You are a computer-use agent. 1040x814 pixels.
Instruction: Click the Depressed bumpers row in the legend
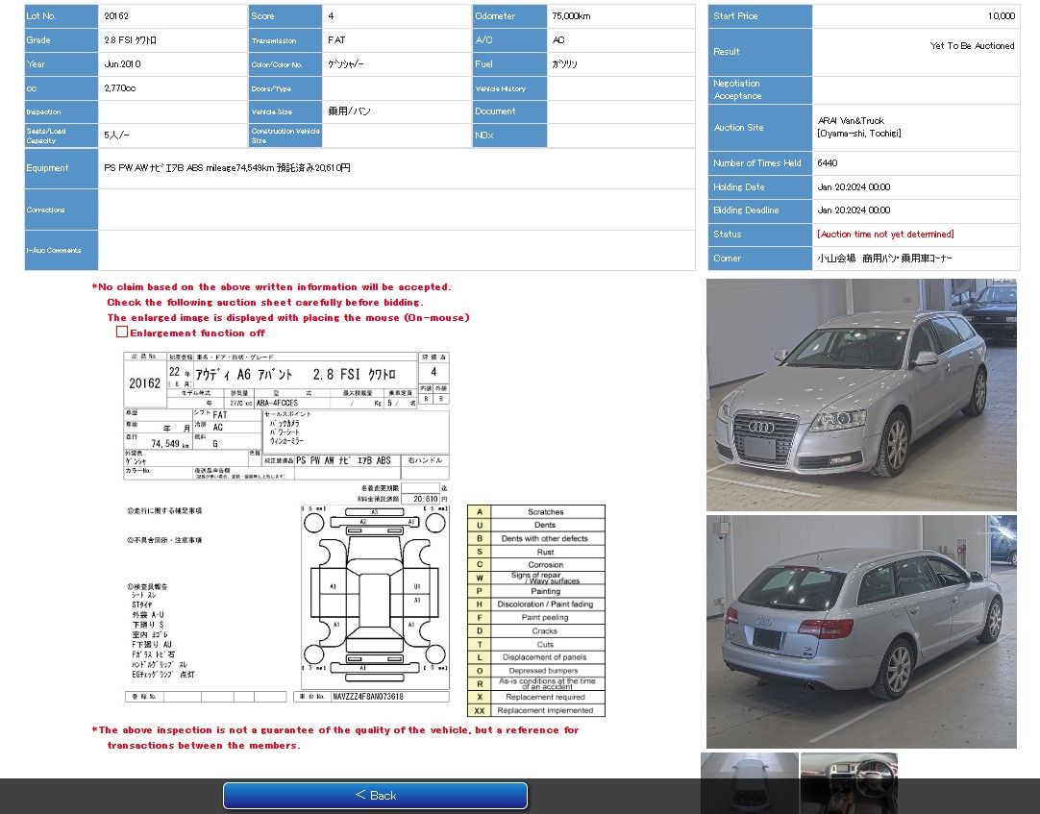click(x=536, y=671)
